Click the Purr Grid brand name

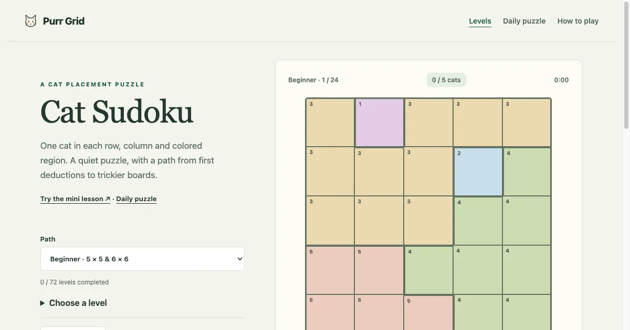point(64,21)
